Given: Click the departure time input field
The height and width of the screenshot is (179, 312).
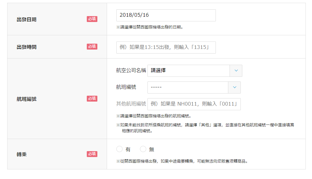Looking at the screenshot, I should tap(166, 47).
